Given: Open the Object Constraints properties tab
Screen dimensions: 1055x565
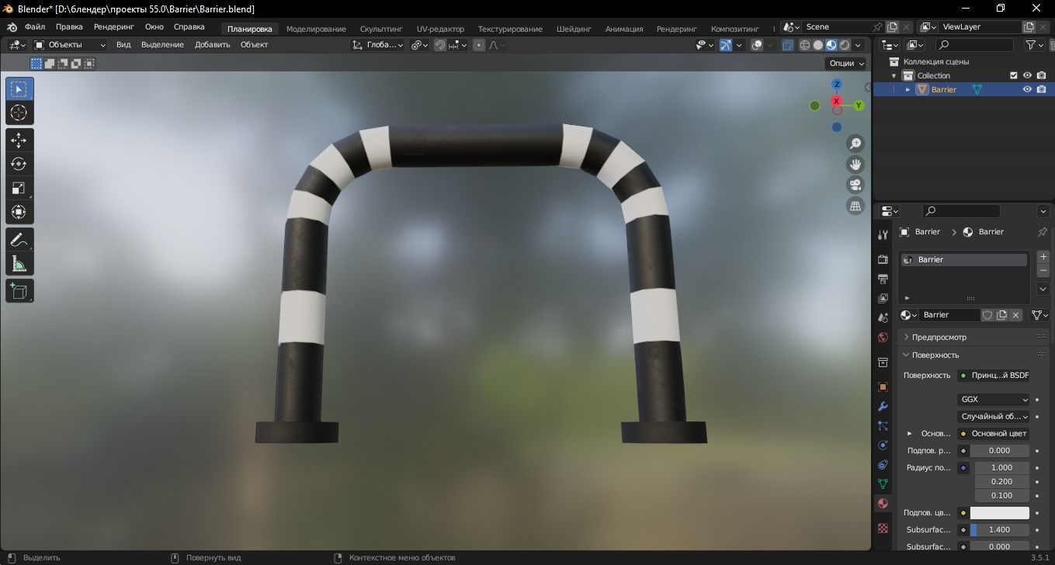Looking at the screenshot, I should 883,465.
